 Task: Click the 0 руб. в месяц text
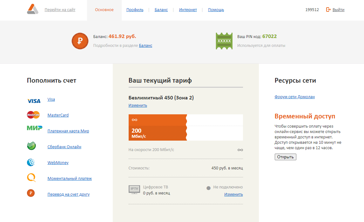(157, 193)
